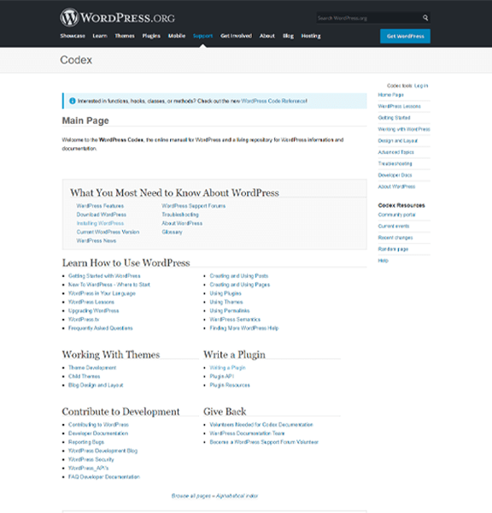Screen dimensions: 492x513
Task: Open the Using Themes link
Action: click(x=226, y=302)
